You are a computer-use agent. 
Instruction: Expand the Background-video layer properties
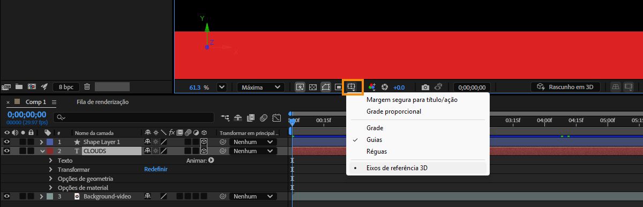42,196
